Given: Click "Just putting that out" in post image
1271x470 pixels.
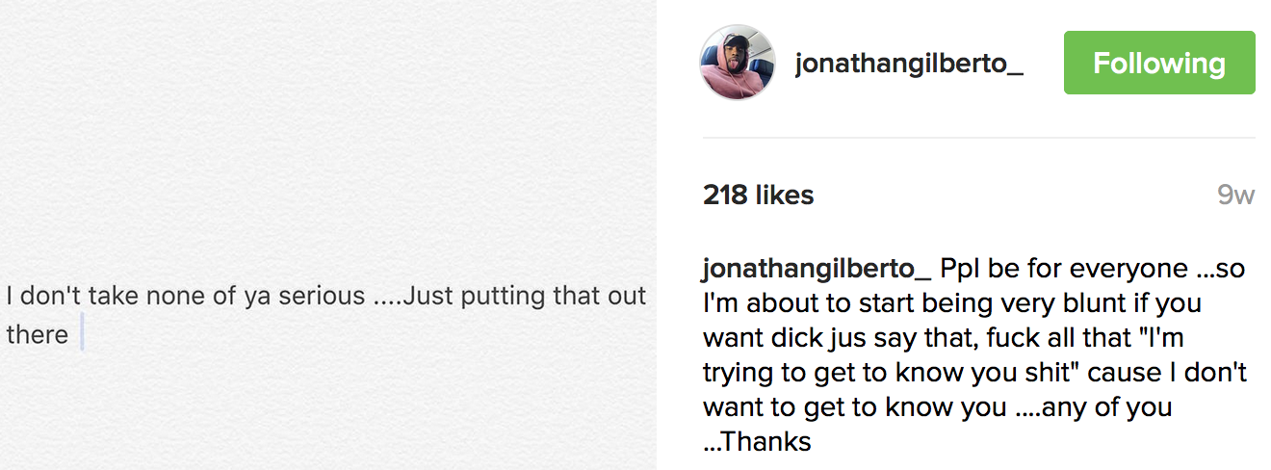Looking at the screenshot, I should point(524,296).
